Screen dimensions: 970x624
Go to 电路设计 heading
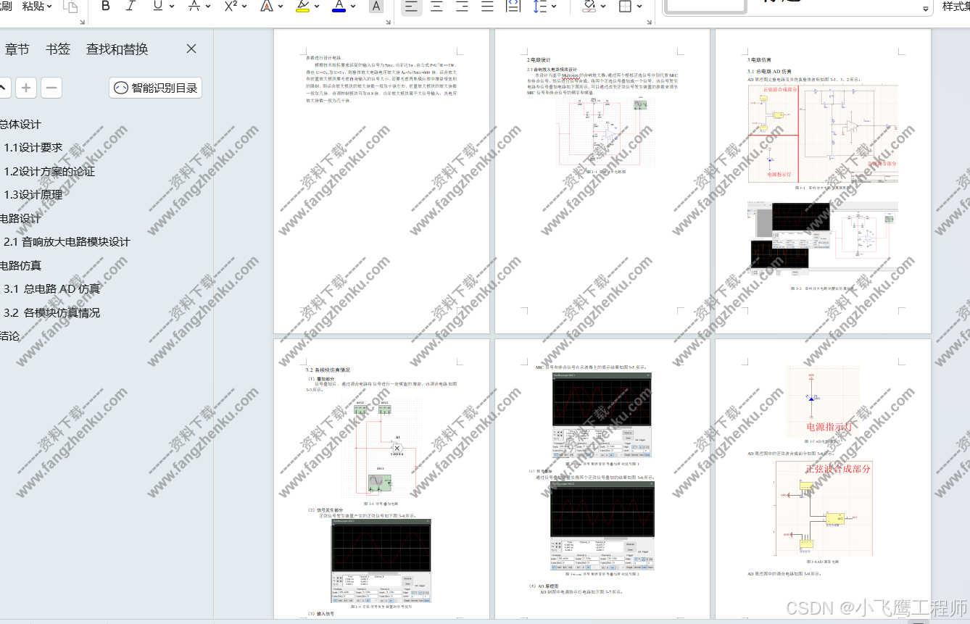20,219
